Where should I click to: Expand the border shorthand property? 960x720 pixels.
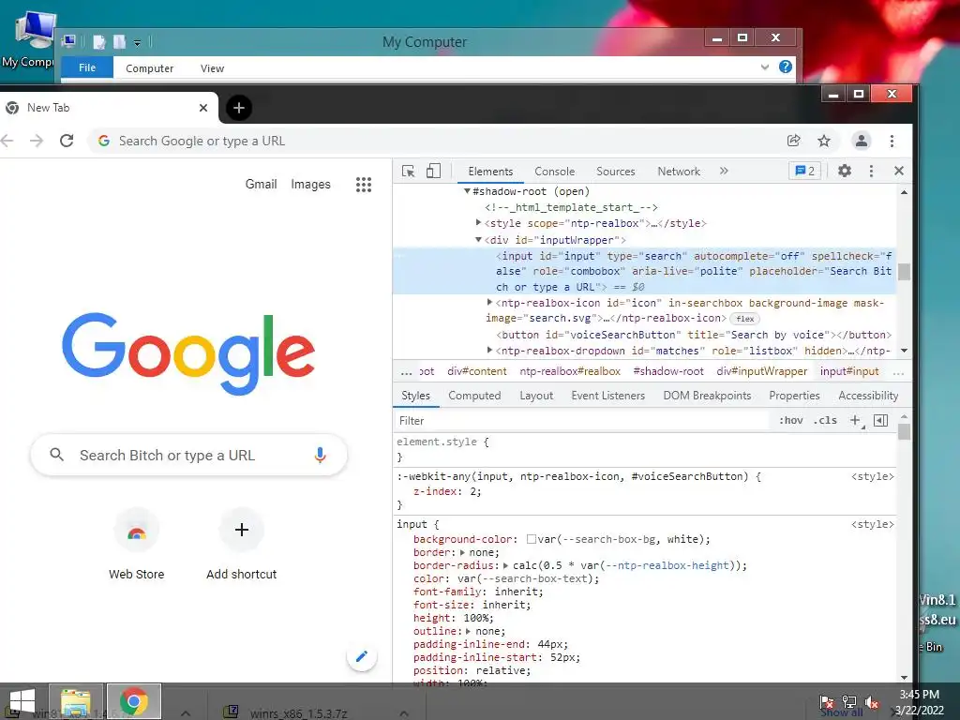(x=462, y=552)
